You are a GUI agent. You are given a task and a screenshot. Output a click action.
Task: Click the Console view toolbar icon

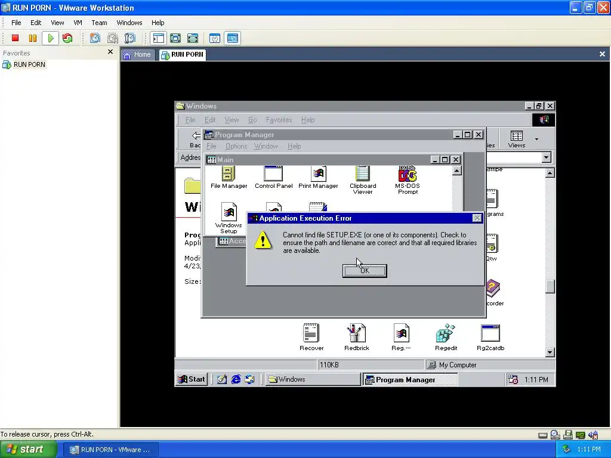point(233,38)
